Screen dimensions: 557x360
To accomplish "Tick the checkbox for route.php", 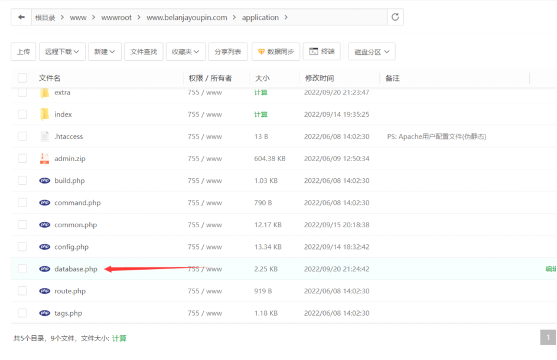I will (22, 291).
